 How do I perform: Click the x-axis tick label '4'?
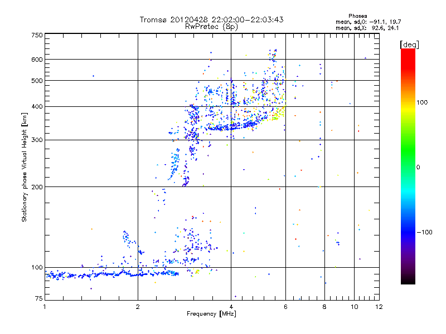tap(231, 307)
